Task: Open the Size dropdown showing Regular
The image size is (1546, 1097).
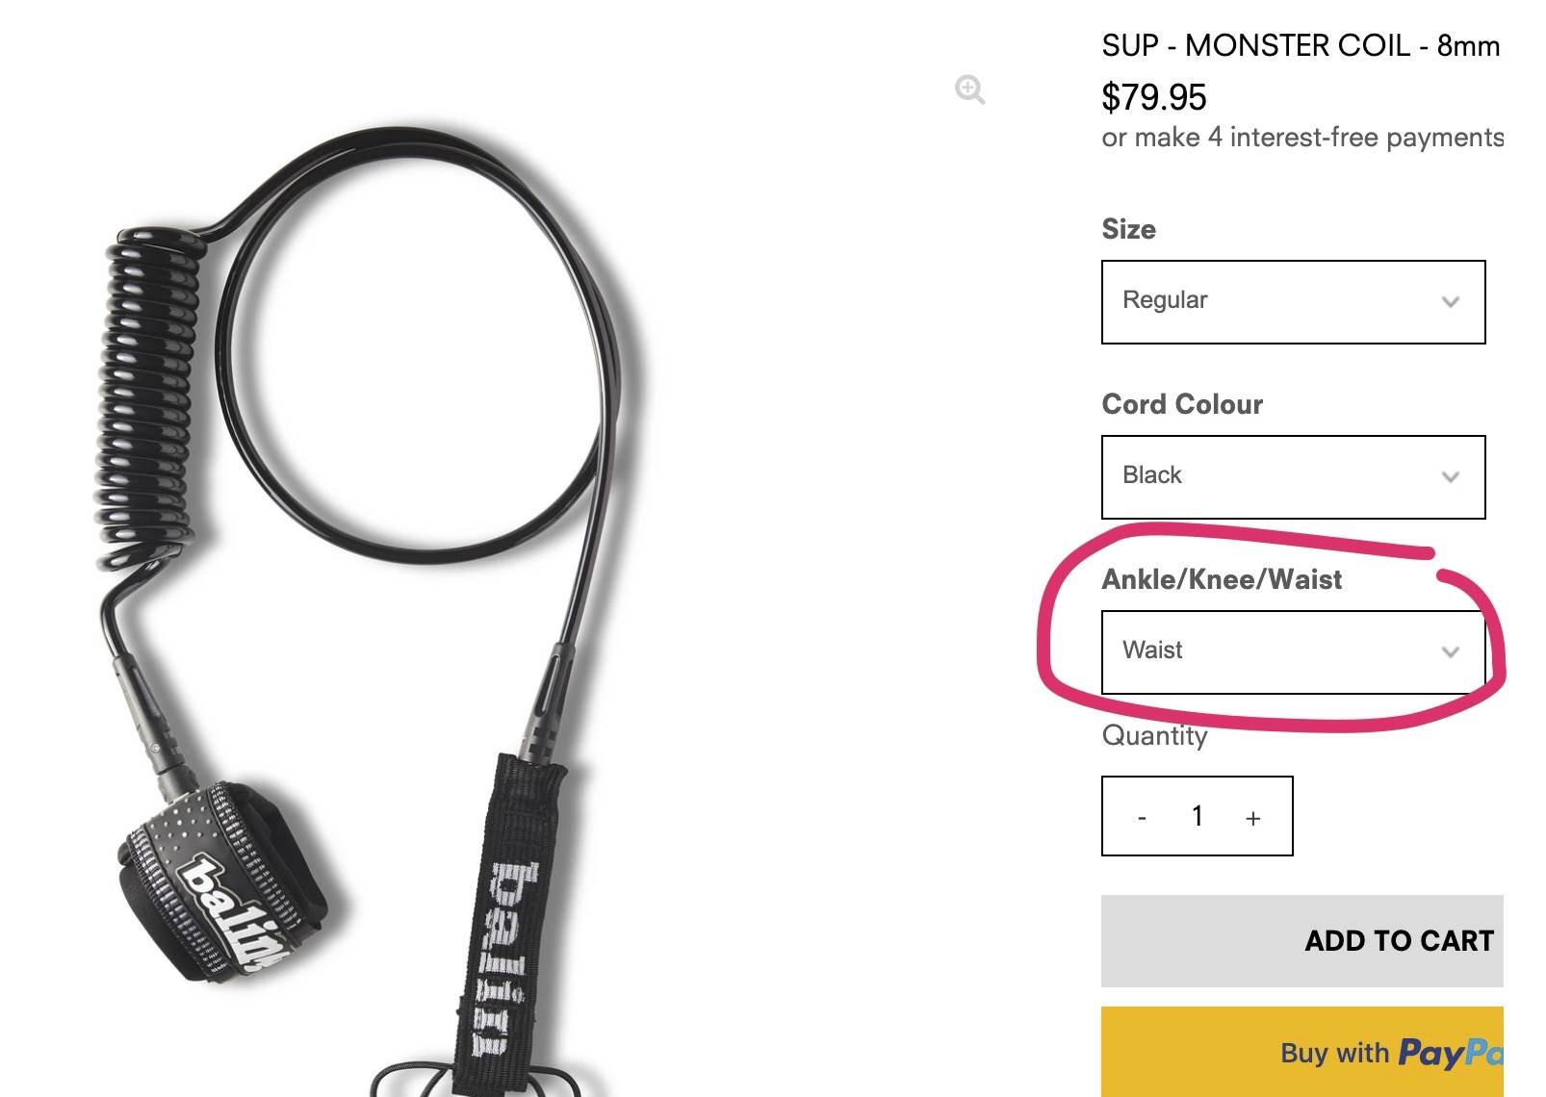Action: (1292, 301)
